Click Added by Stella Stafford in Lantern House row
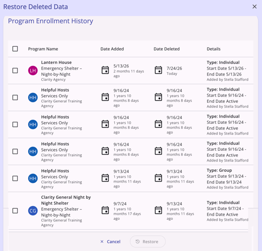The height and width of the screenshot is (251, 262). tap(227, 80)
